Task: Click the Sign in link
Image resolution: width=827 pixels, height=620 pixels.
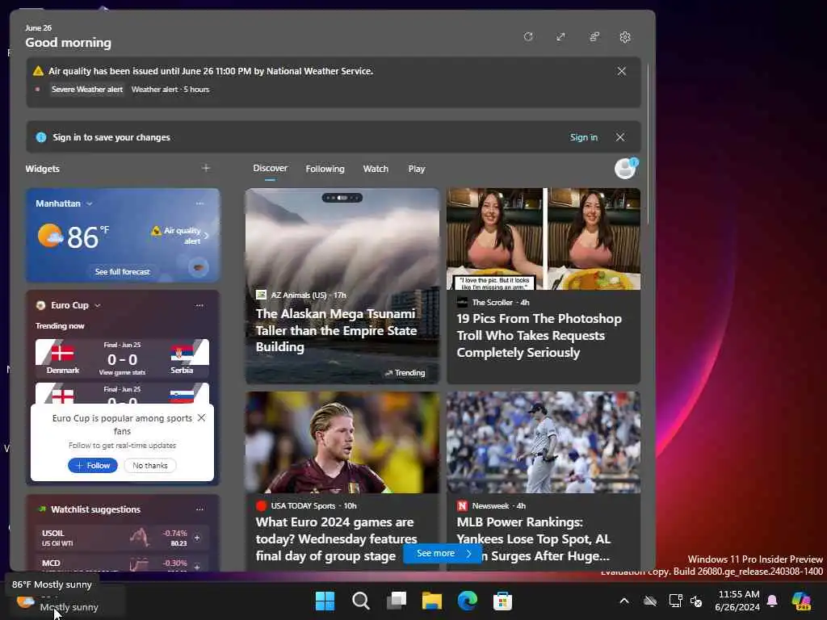Action: tap(584, 137)
